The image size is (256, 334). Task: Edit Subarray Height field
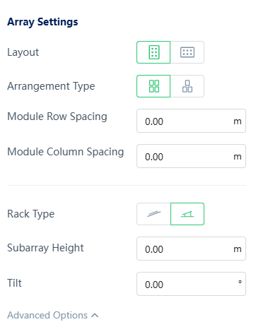191,249
